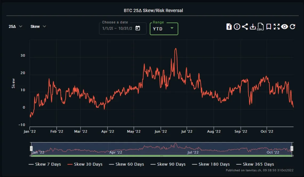Click the BTC 25Δ Skew/Risk Reversal title
The image size is (304, 177).
153,10
